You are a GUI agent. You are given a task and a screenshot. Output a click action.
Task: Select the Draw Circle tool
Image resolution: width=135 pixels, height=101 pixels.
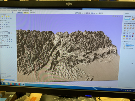(0, 23)
